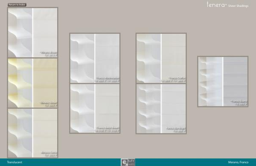The image size is (256, 166).
Task: Select the standalone Franco swatch at far right
Action: 223,82
